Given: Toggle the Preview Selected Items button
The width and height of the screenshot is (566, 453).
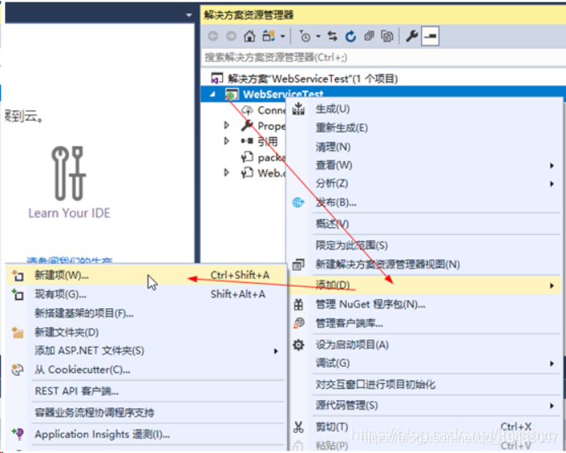Looking at the screenshot, I should [x=431, y=36].
